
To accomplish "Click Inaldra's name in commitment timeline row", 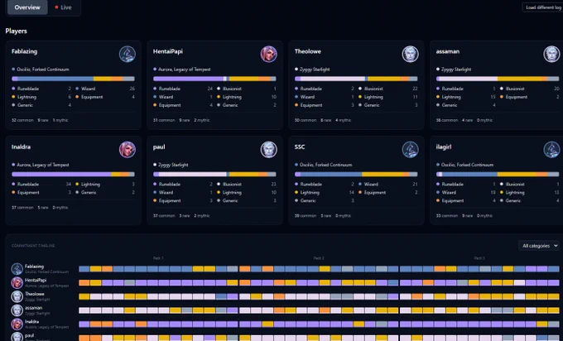I will (31, 322).
